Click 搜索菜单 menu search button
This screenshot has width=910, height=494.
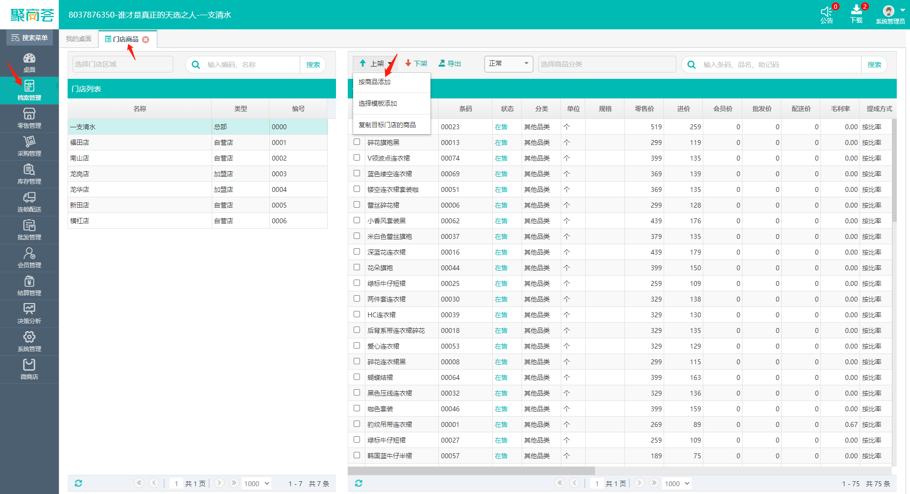click(29, 38)
